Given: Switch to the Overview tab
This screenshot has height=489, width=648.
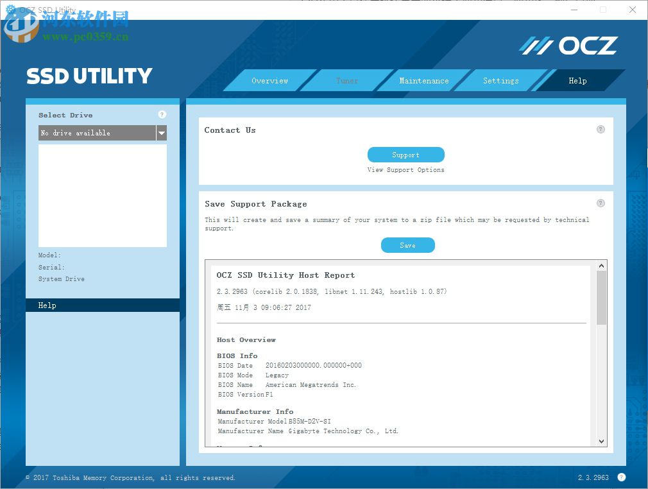Looking at the screenshot, I should (x=269, y=80).
